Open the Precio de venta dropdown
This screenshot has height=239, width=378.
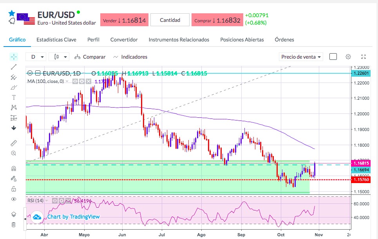tap(301, 57)
